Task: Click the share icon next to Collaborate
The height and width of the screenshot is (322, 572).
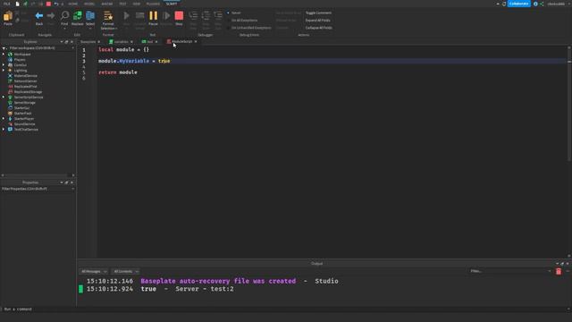Action: 542,4
